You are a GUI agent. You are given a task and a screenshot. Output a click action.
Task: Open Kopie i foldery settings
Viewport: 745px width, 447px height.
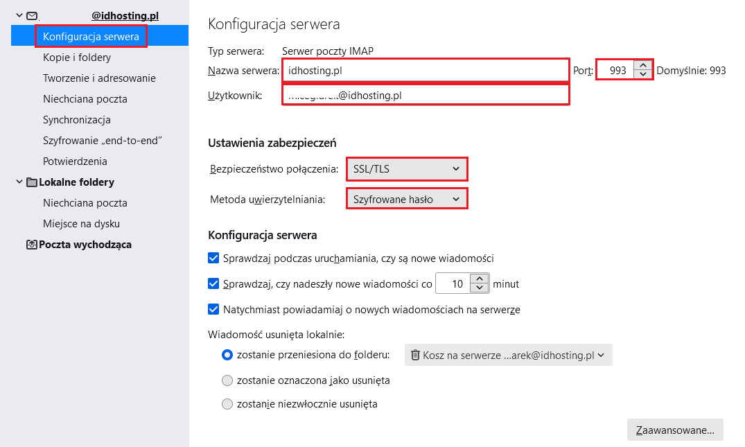(76, 58)
